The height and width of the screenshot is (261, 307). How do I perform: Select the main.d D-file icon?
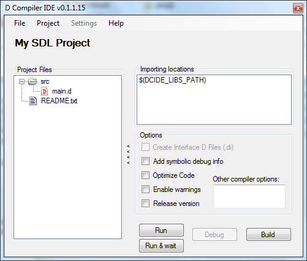[x=44, y=91]
